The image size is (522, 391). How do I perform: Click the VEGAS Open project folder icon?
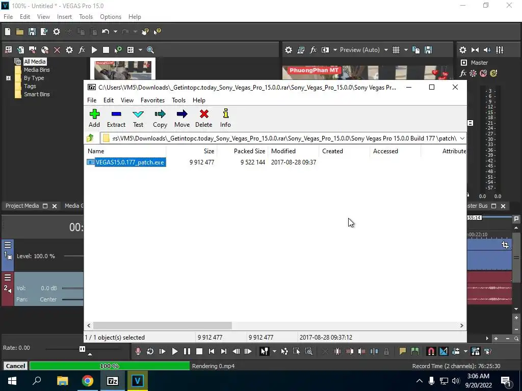(x=20, y=32)
